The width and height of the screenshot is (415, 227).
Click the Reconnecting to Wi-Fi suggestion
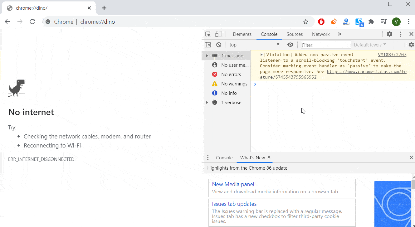coord(52,146)
